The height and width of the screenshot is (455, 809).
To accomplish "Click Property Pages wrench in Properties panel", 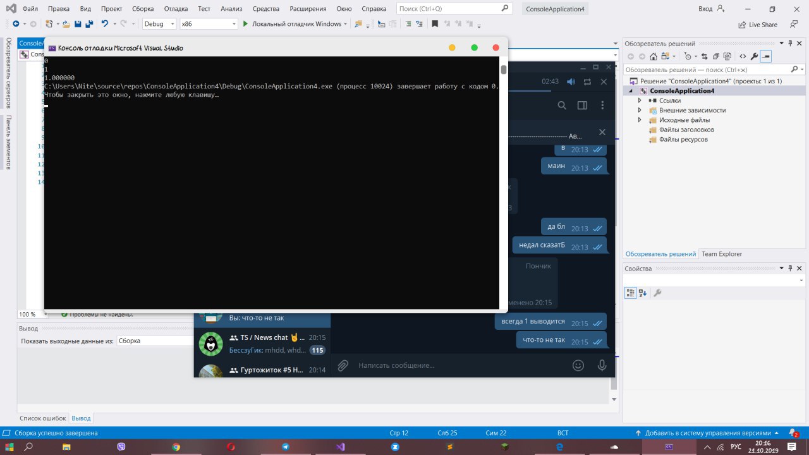I will (657, 293).
